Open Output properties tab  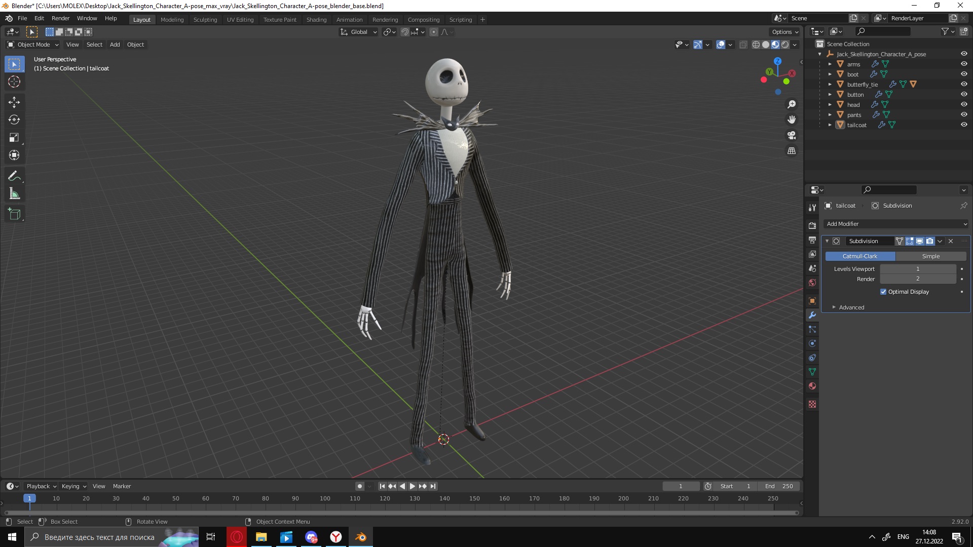(812, 240)
